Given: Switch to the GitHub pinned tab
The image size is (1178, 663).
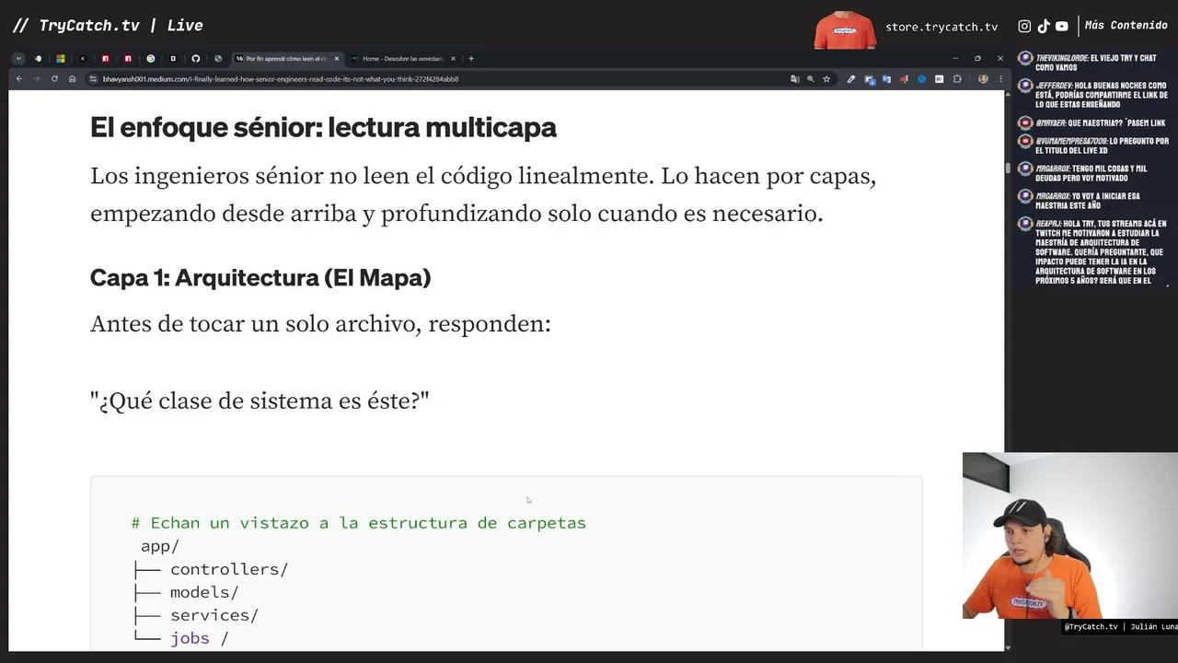Looking at the screenshot, I should tap(195, 58).
